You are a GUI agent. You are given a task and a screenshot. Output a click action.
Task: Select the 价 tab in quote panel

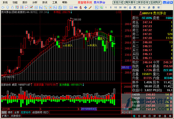[x=139, y=116]
